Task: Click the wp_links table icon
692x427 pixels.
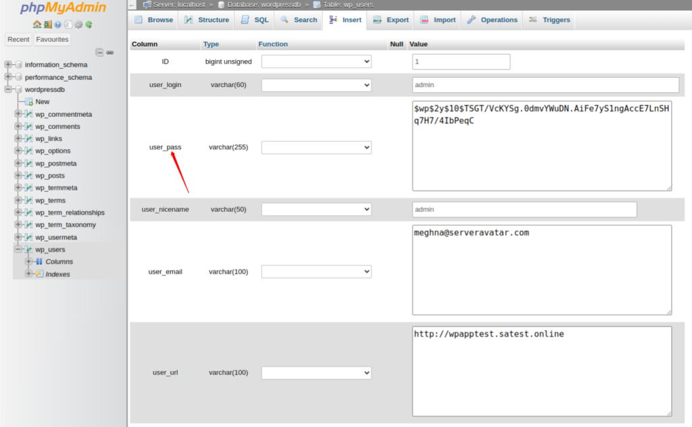Action: [x=29, y=139]
